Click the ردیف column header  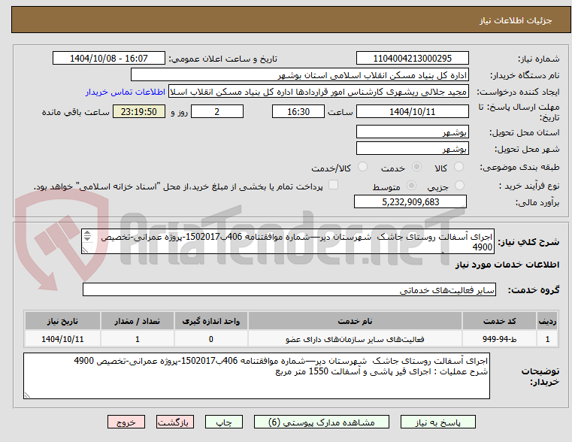[x=547, y=321]
